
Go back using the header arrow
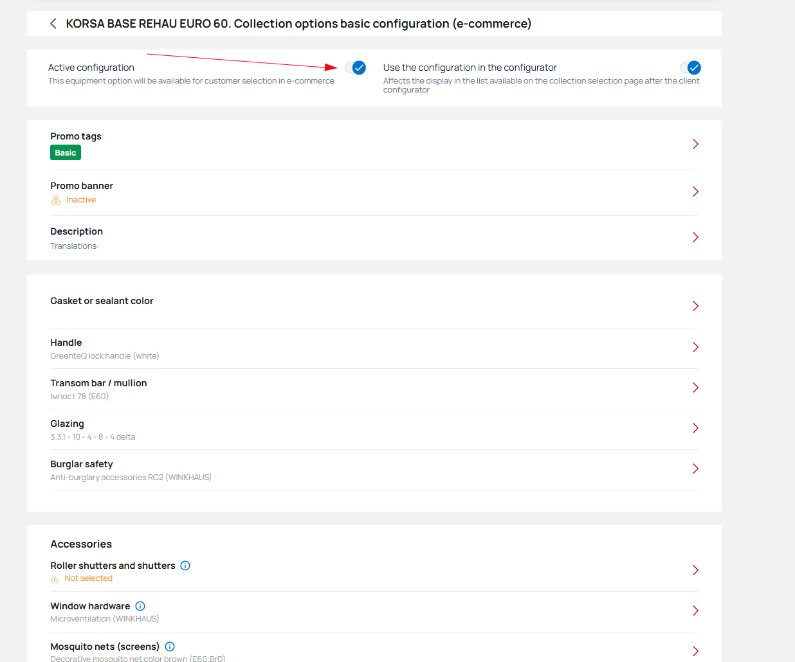tap(53, 24)
